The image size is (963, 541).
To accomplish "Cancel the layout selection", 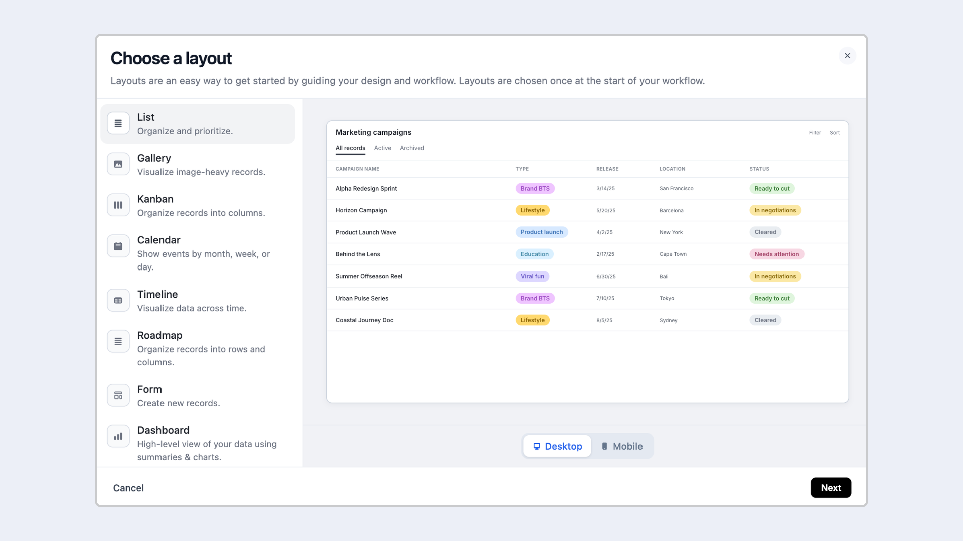I will point(128,488).
